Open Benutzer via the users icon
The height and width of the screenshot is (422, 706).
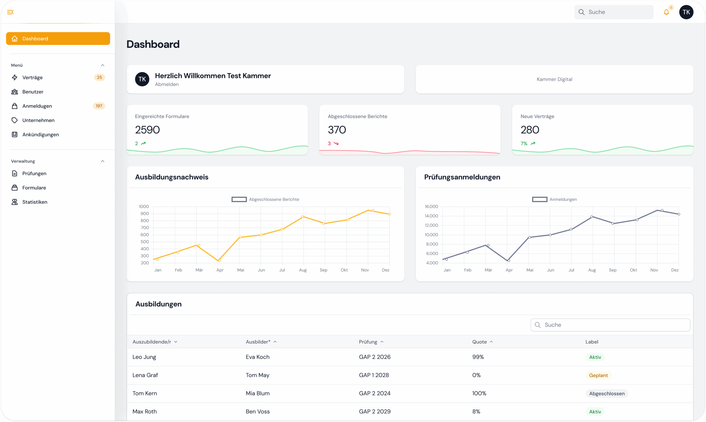[15, 92]
